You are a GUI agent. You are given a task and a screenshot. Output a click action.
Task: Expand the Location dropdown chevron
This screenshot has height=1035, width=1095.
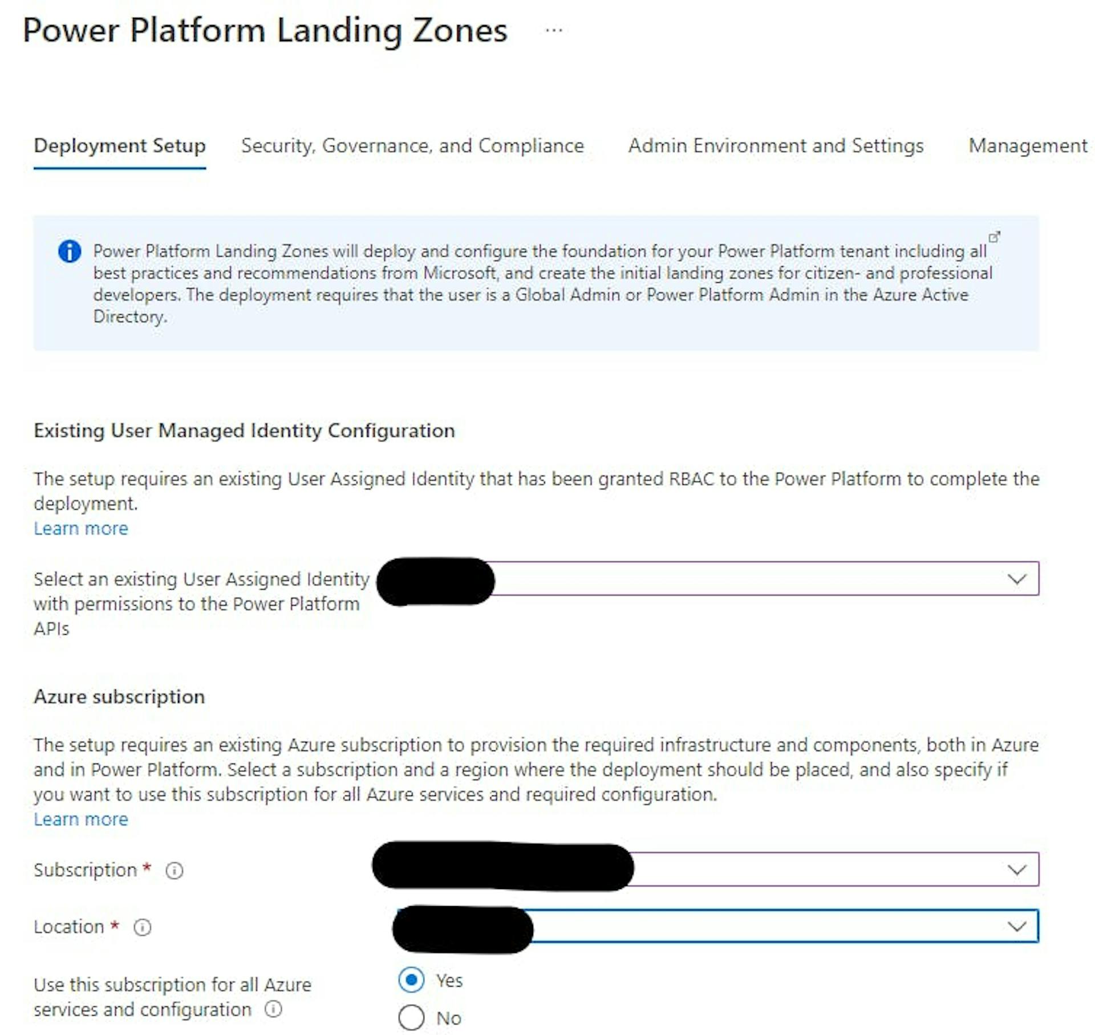point(1017,926)
